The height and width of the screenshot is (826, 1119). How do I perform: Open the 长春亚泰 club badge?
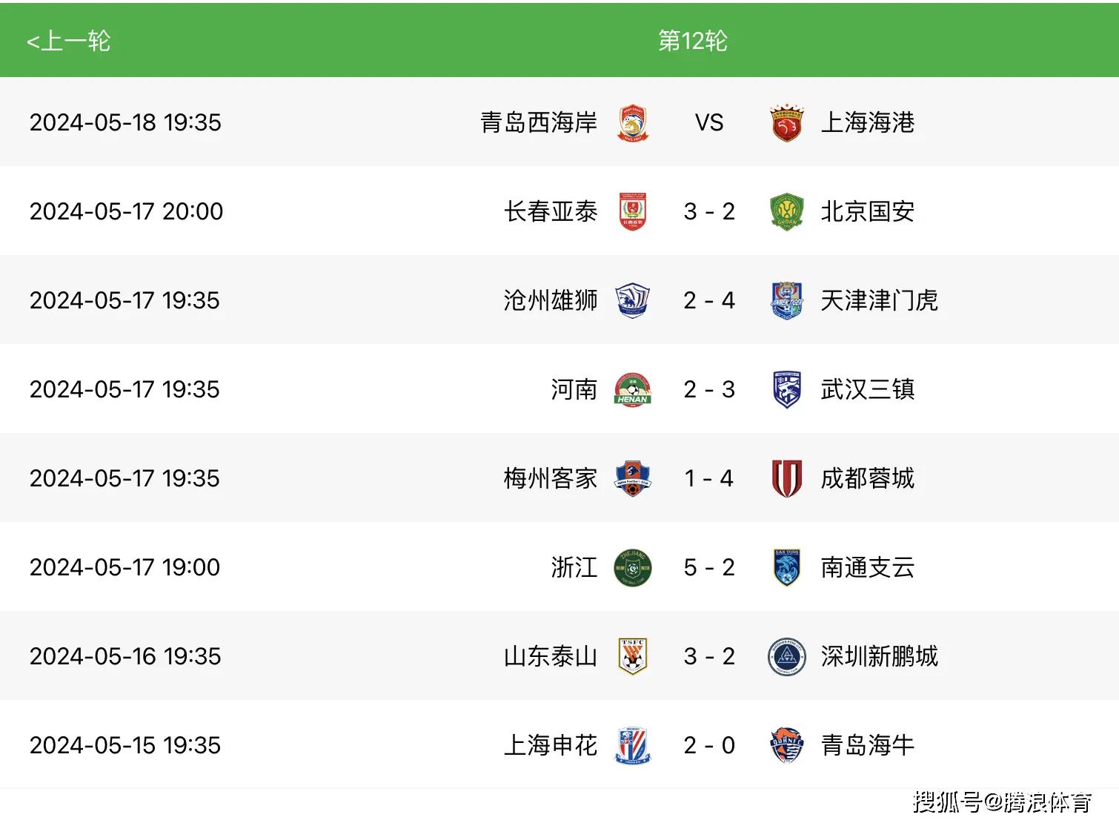[633, 212]
